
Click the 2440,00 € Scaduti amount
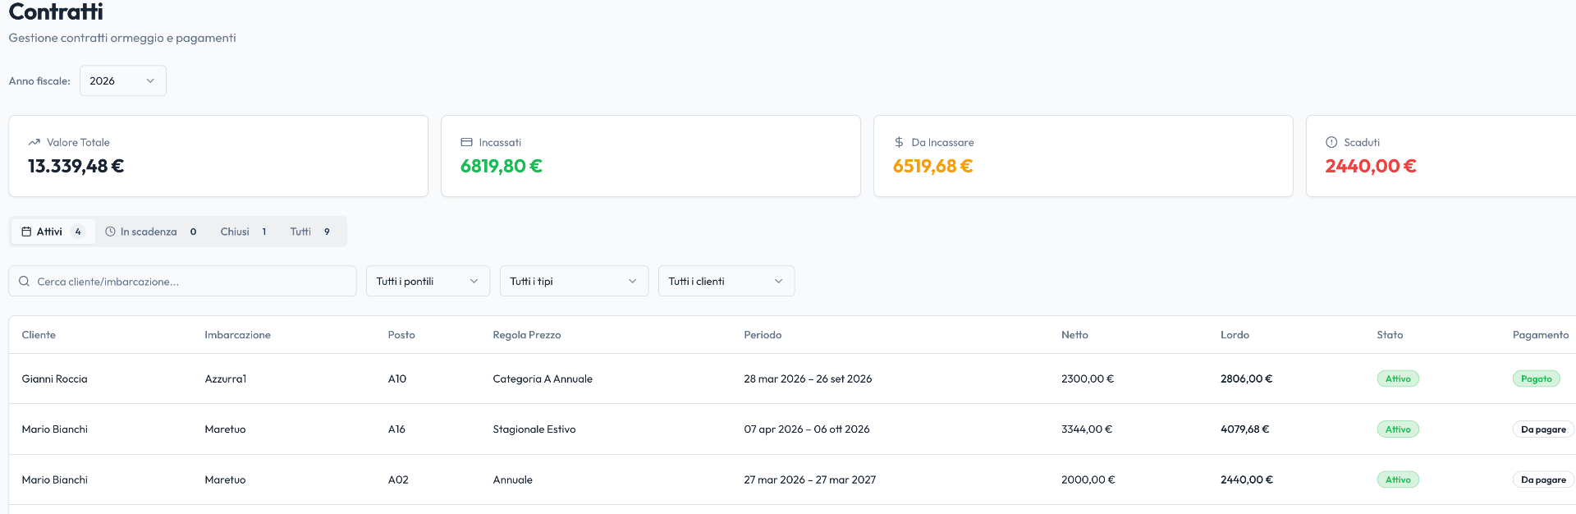(1371, 166)
